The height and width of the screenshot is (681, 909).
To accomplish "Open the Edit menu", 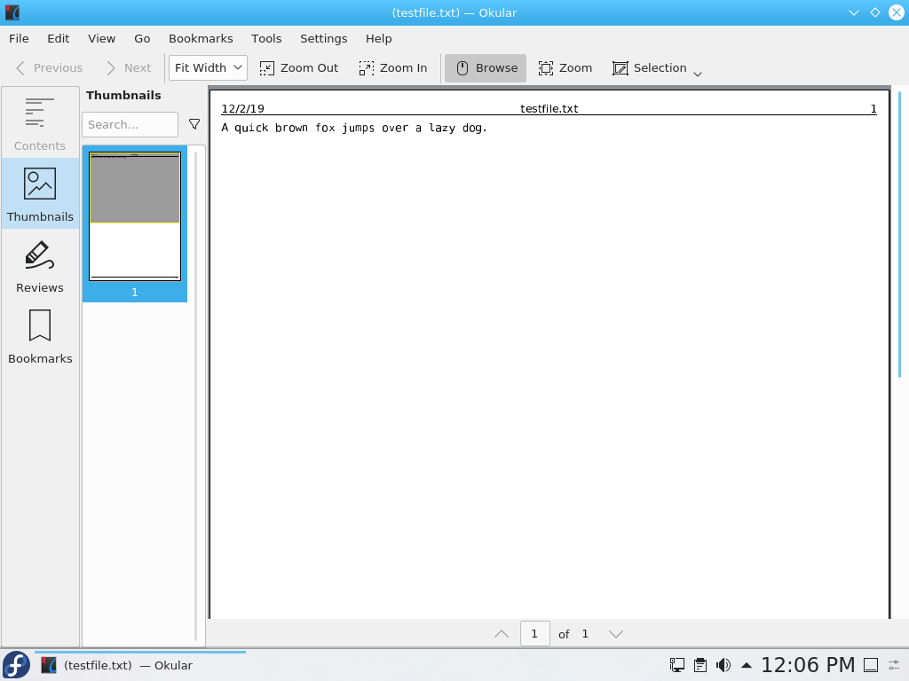I will click(x=58, y=39).
